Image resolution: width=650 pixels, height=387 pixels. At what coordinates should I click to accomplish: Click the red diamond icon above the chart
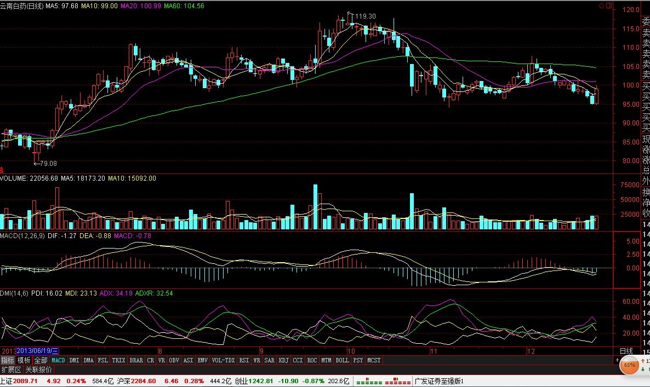pos(601,5)
